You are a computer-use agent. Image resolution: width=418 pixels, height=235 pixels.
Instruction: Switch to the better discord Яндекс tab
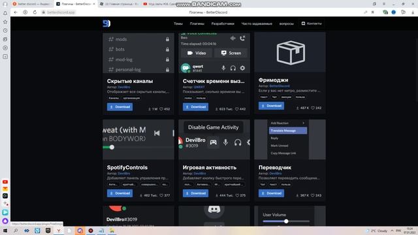(32, 4)
